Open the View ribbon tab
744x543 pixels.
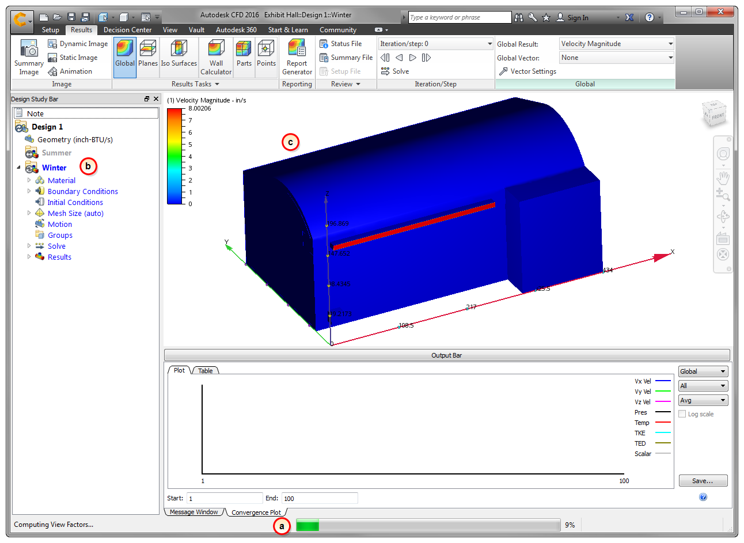click(170, 30)
